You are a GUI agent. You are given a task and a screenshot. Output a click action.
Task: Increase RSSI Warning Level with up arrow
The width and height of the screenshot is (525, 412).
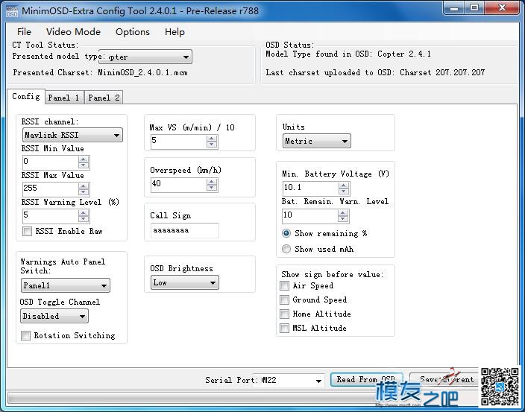(x=84, y=212)
